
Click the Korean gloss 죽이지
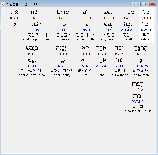coord(138,107)
